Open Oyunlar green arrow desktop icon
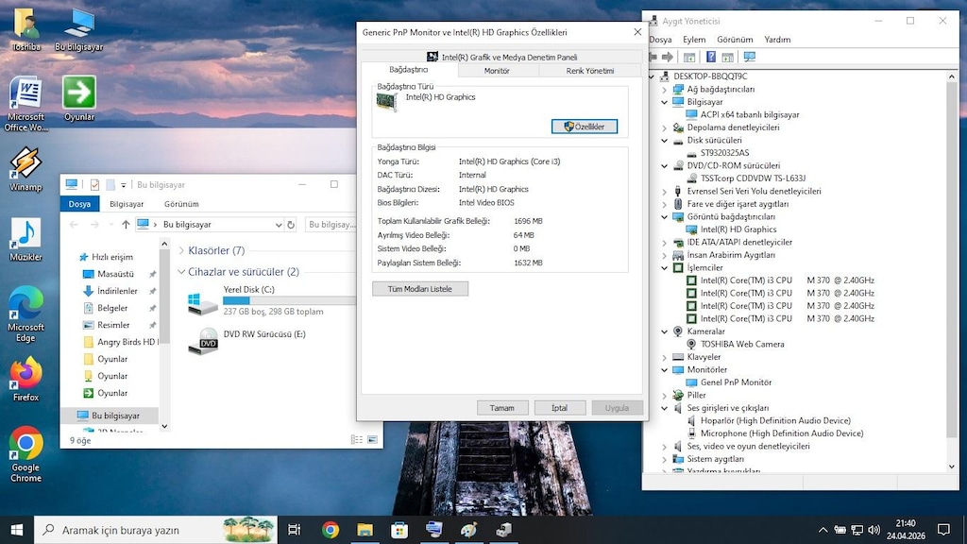Viewport: 967px width, 544px height. click(x=79, y=98)
